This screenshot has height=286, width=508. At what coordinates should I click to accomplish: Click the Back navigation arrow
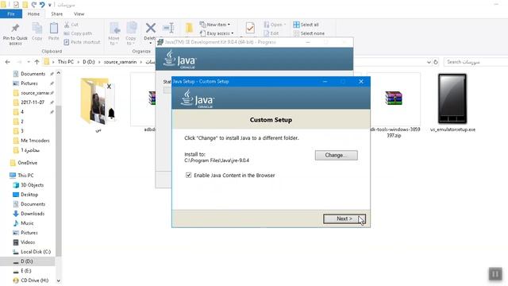[x=8, y=62]
